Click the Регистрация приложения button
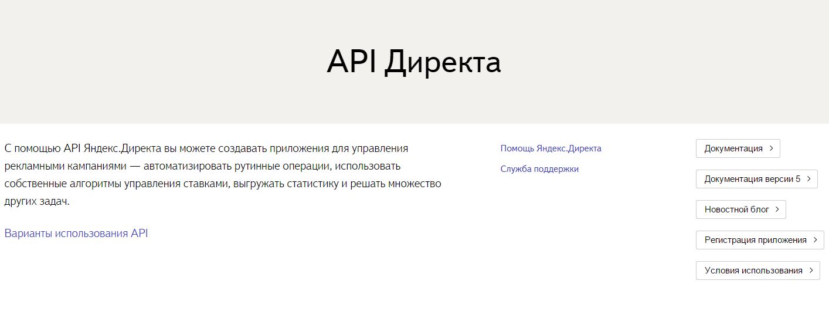 click(x=760, y=240)
